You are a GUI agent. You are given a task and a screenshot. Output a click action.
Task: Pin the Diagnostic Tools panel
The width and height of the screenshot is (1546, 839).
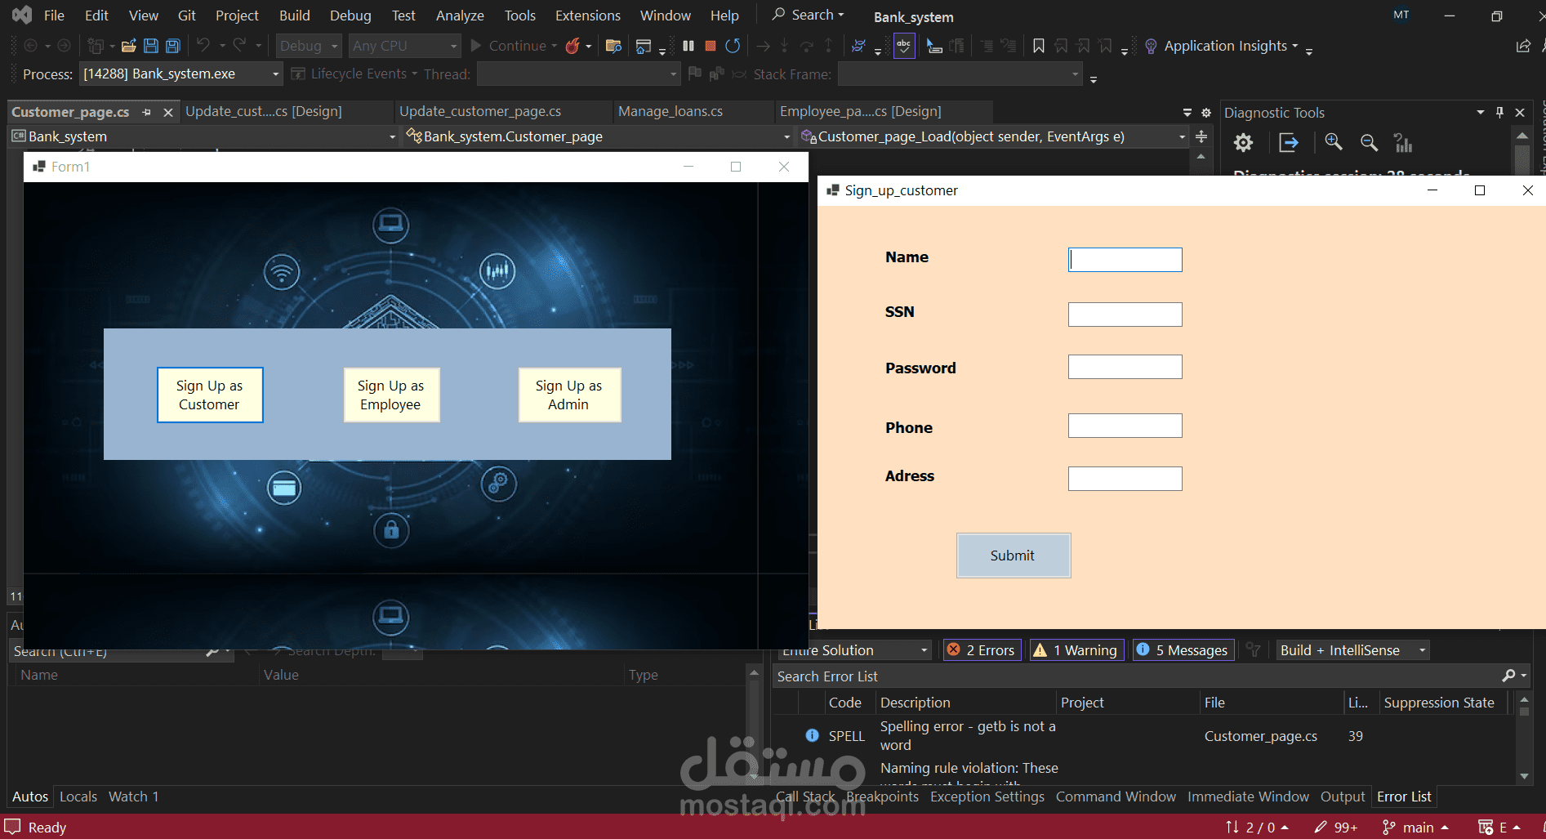pos(1499,112)
